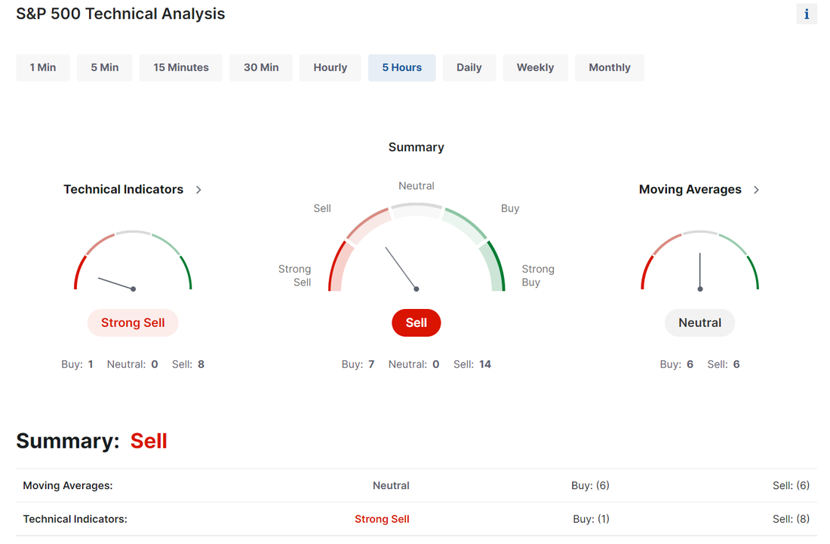Open the Technical Indicators heading link
The image size is (830, 544).
[123, 189]
